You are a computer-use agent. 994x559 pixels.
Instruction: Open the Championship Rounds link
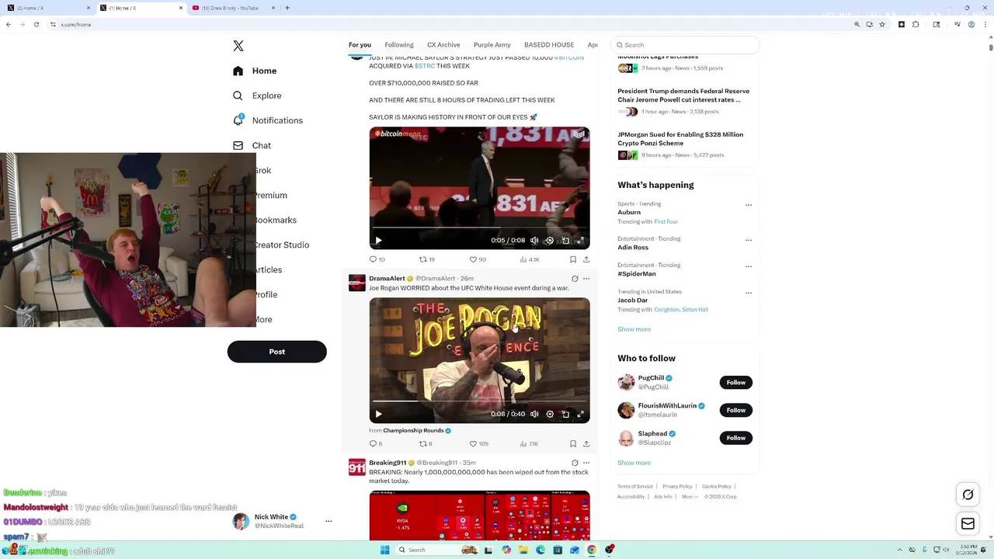pyautogui.click(x=413, y=430)
